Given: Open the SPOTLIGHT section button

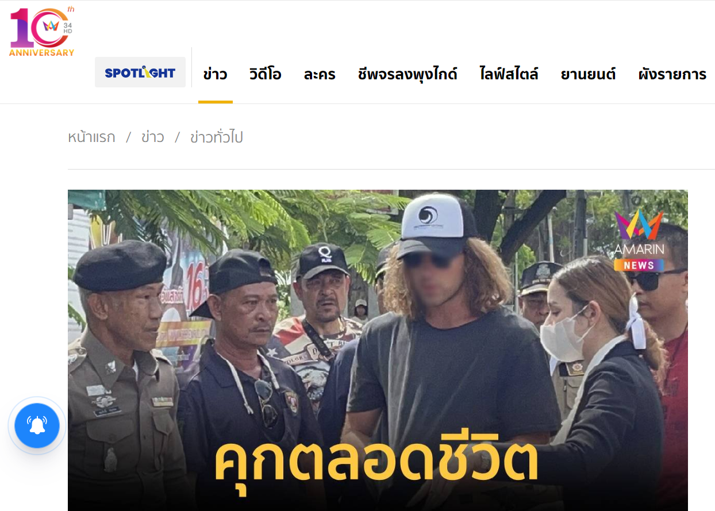Looking at the screenshot, I should (x=140, y=72).
